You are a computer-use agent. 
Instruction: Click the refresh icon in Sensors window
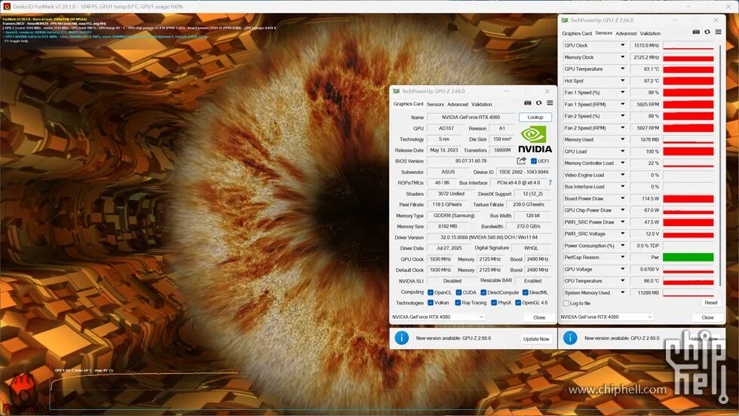point(707,32)
